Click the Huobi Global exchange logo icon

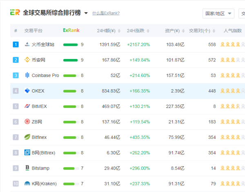[x=27, y=45]
